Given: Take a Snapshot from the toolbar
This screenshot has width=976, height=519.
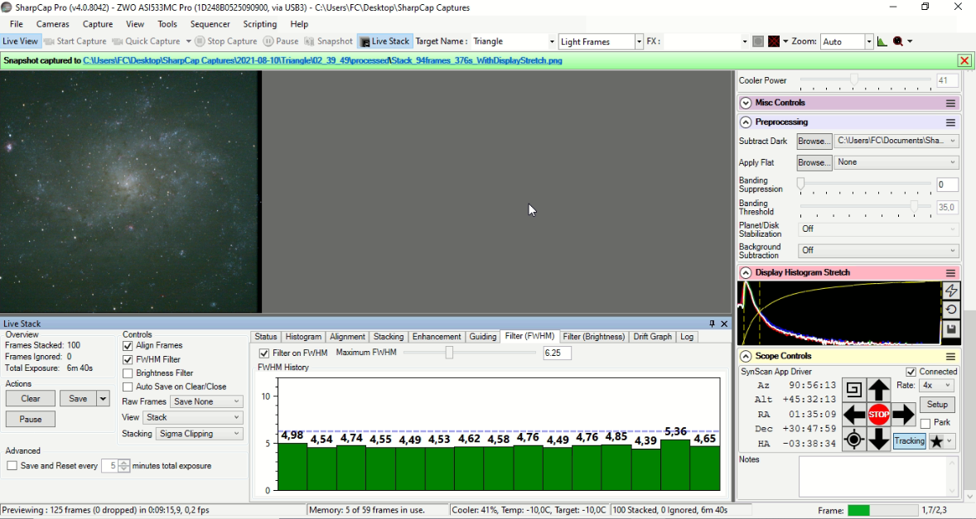Looking at the screenshot, I should tap(328, 41).
